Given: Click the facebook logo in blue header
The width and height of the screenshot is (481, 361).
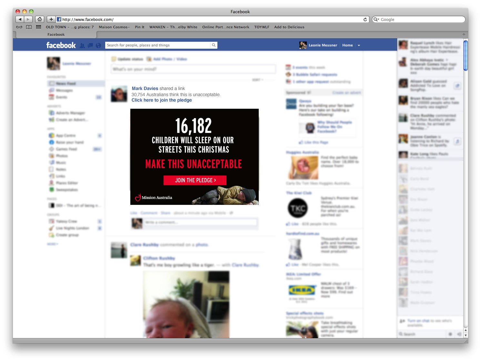Looking at the screenshot, I should coord(61,45).
